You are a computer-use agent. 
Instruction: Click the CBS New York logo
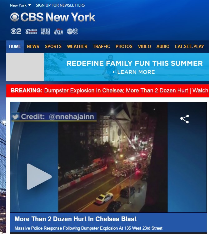click(x=53, y=17)
